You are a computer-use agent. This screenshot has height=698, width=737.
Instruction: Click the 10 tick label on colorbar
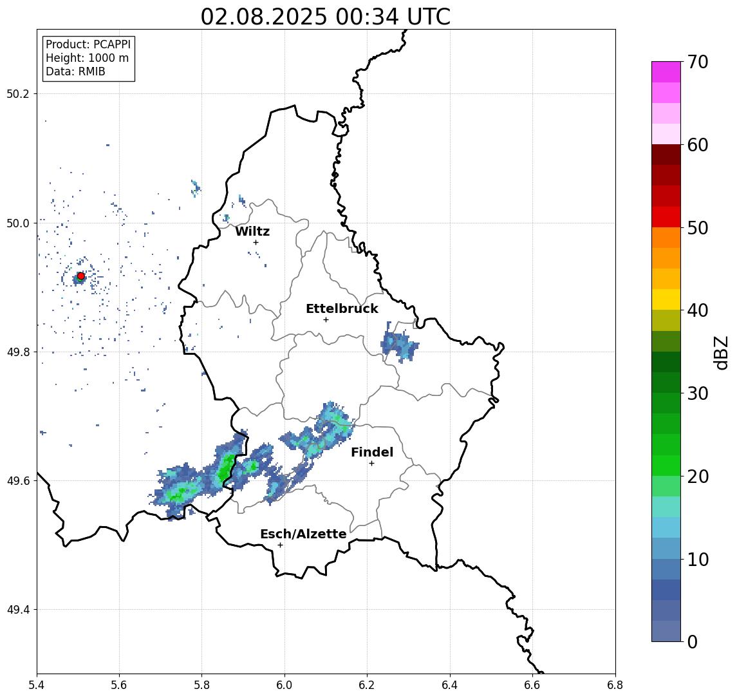click(697, 559)
